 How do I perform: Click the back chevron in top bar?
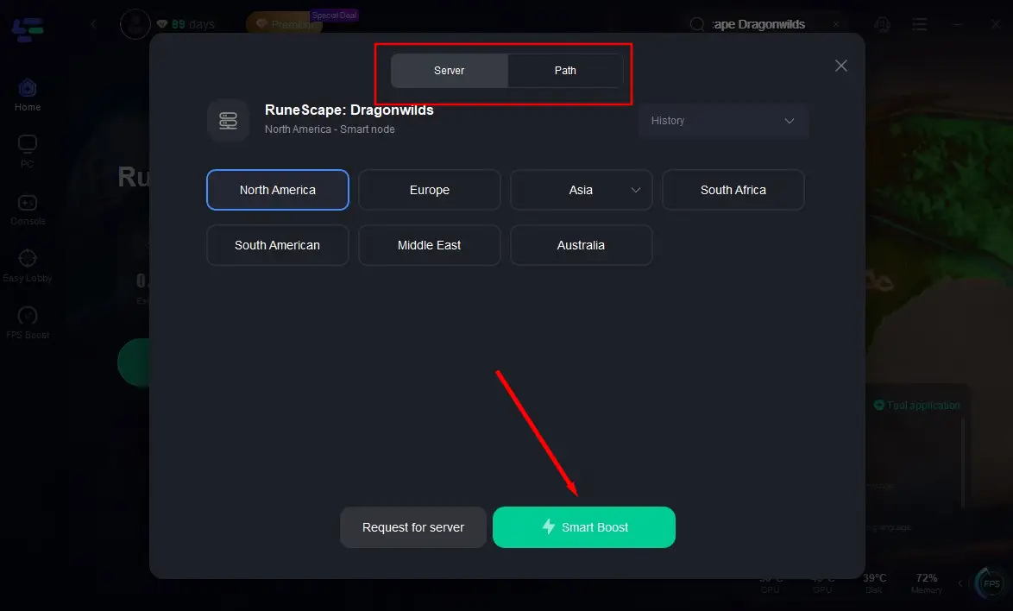(x=94, y=24)
